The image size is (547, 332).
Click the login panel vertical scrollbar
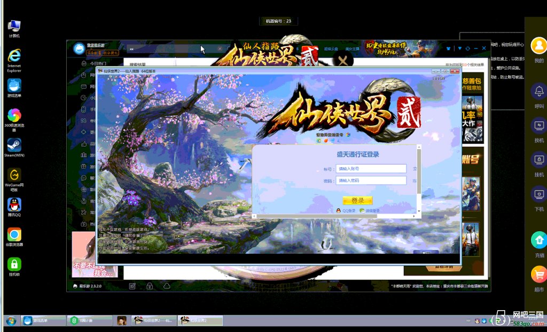click(419, 171)
